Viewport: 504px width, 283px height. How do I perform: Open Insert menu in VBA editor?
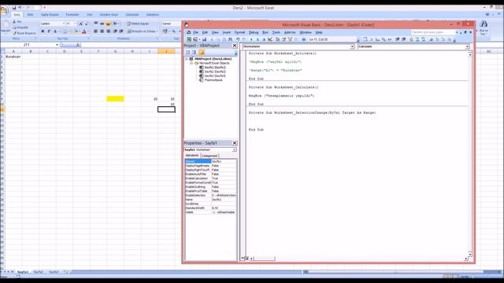pyautogui.click(x=227, y=32)
